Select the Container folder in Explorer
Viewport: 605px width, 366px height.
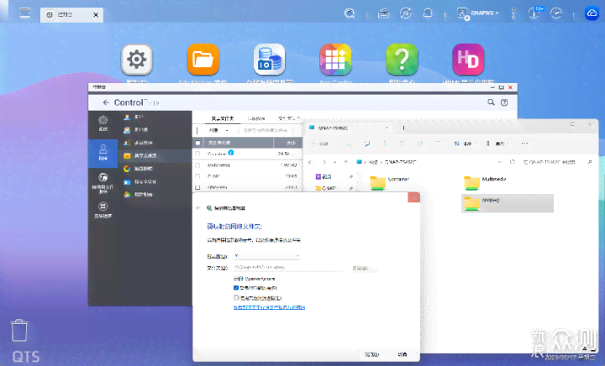point(390,183)
